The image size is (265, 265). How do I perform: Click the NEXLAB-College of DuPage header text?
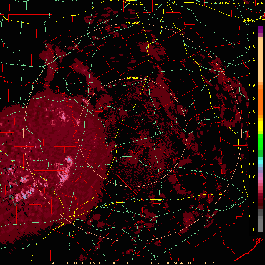click(236, 3)
